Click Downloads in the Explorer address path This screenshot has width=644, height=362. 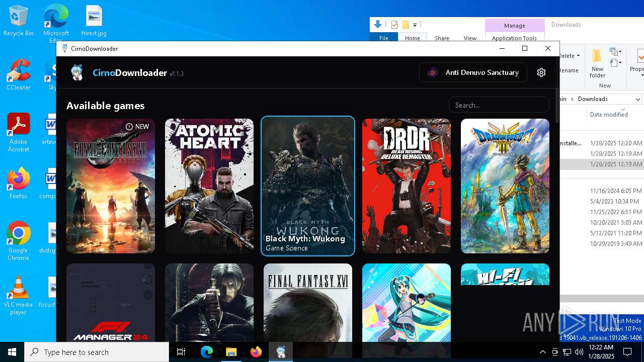[593, 99]
